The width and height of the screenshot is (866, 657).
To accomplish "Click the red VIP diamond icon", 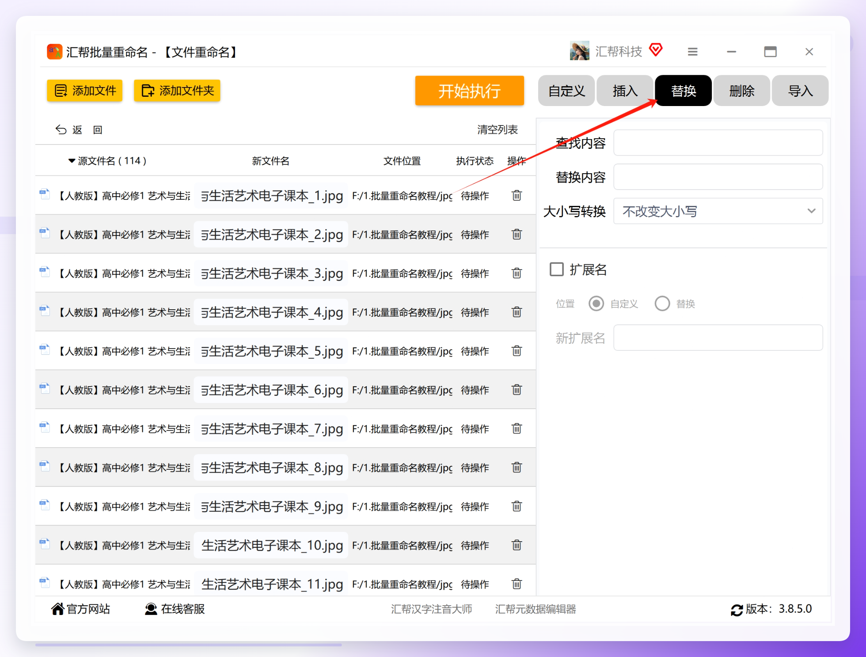I will click(x=656, y=50).
